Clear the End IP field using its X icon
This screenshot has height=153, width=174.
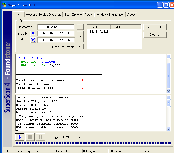point(33,40)
